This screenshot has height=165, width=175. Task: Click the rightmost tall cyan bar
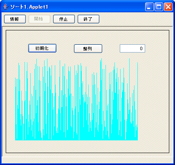point(137,101)
